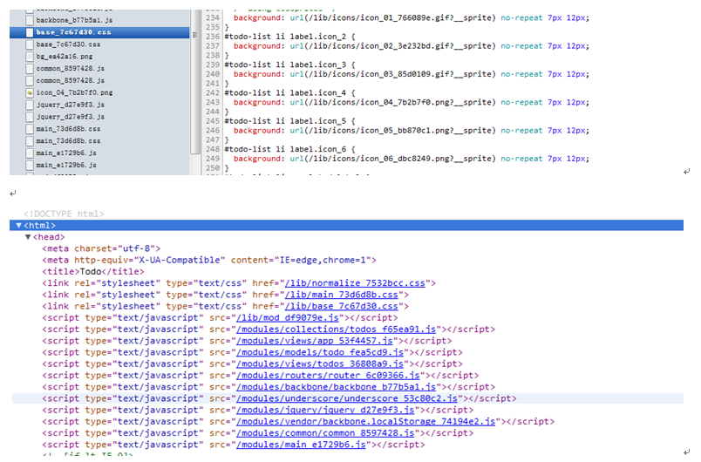
Task: Open vendor/backbone.localStorage_74194e2.js link
Action: coord(365,422)
